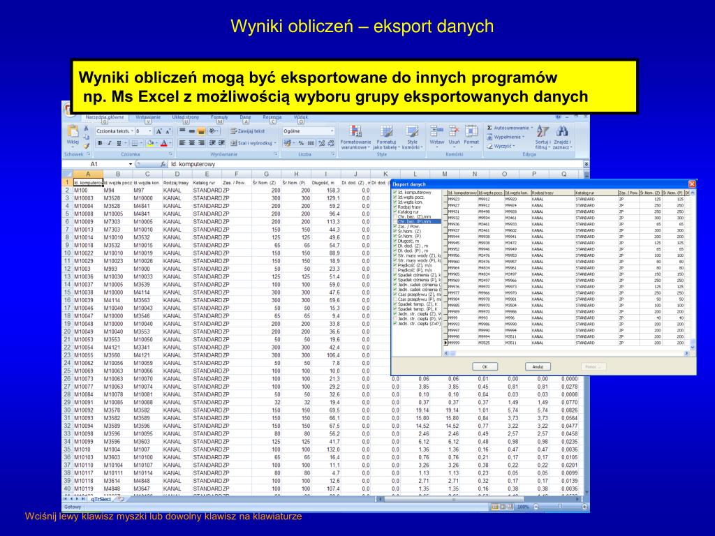The image size is (715, 536).
Task: Click the Wstaw cells icon
Action: [436, 131]
